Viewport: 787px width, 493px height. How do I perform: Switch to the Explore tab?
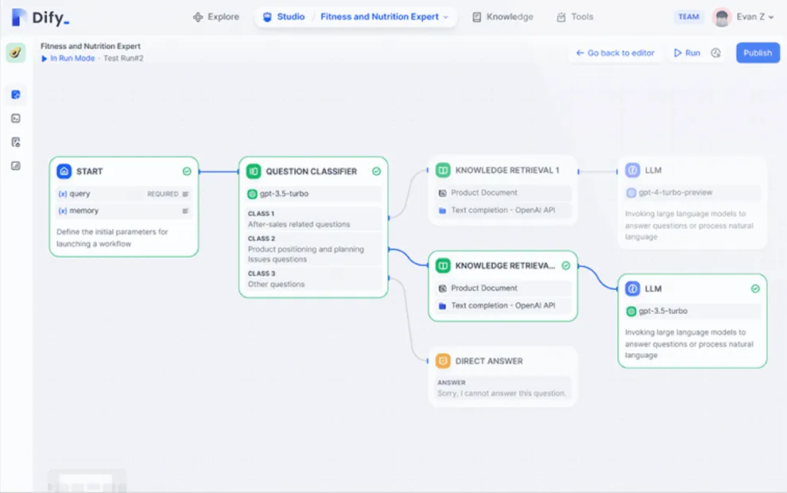click(x=215, y=17)
